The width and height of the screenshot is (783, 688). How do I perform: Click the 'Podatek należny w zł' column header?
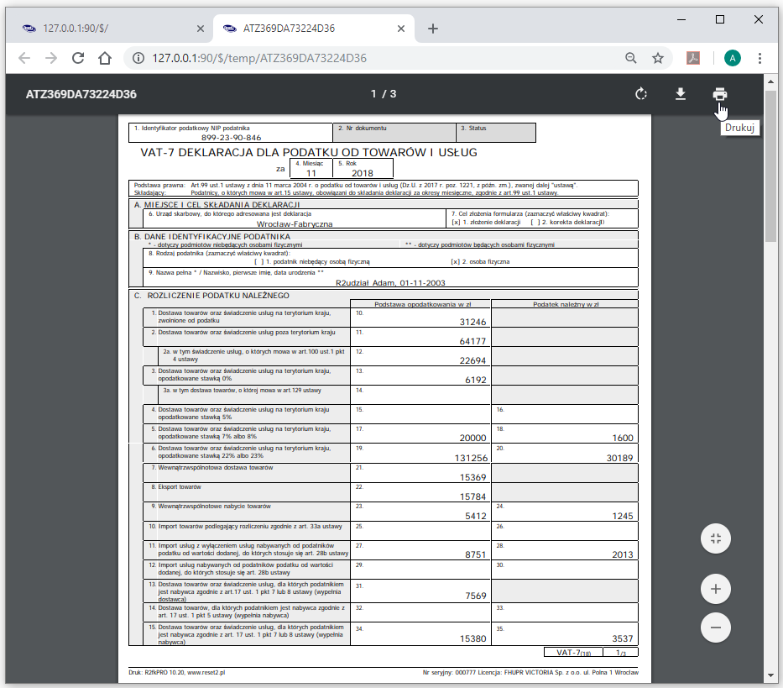(x=566, y=304)
